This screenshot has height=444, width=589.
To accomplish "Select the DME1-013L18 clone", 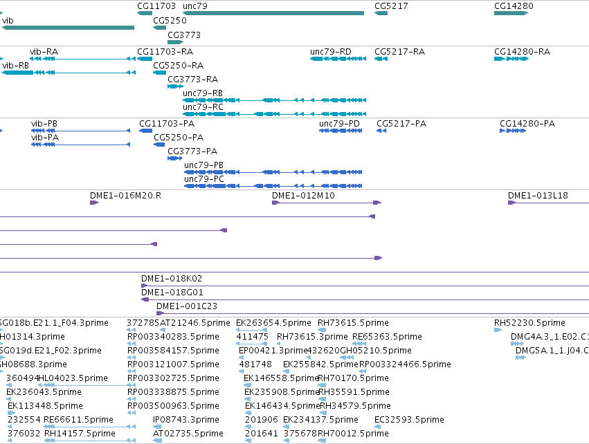I will (x=548, y=203).
